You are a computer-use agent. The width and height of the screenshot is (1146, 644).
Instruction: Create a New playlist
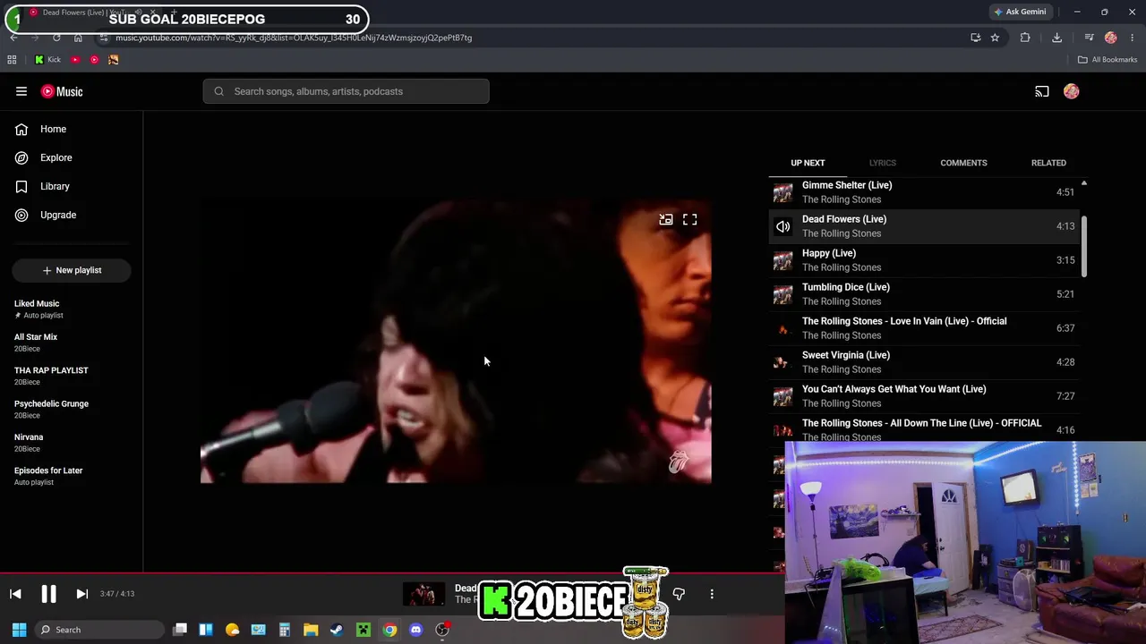[x=72, y=270]
